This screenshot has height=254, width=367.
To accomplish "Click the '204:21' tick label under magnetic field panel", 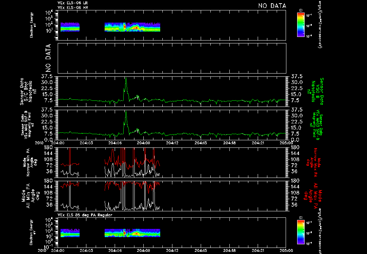I will pos(258,143).
